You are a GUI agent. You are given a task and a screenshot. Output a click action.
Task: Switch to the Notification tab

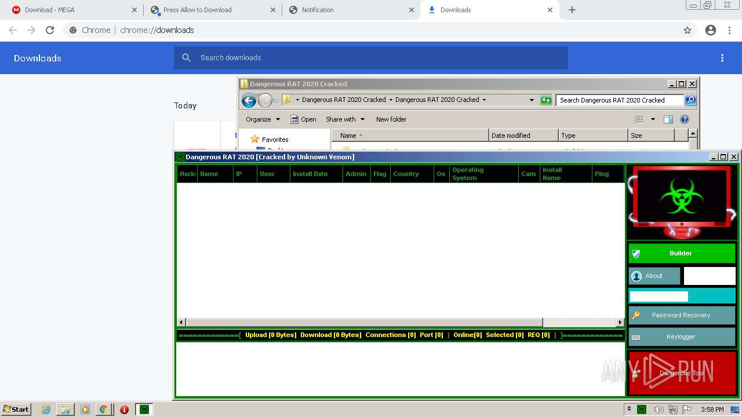click(351, 10)
